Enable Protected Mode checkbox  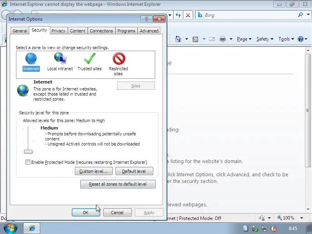click(x=28, y=162)
